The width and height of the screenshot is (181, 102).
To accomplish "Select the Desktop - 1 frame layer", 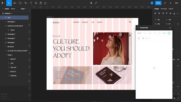I will [x=14, y=13].
